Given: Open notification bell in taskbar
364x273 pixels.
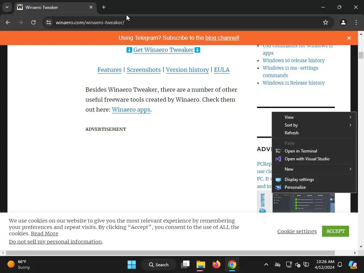Looking at the screenshot, I should coord(340,264).
